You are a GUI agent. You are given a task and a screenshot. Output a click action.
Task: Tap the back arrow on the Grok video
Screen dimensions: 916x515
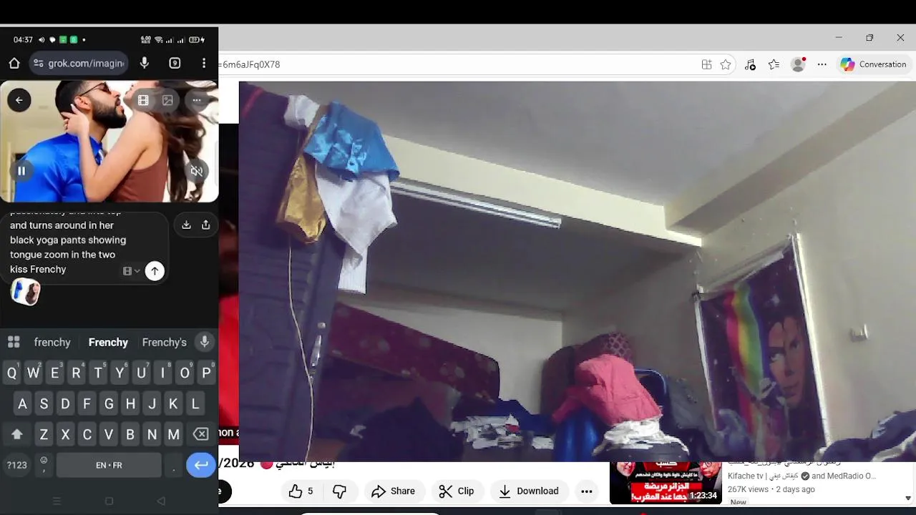coord(19,100)
